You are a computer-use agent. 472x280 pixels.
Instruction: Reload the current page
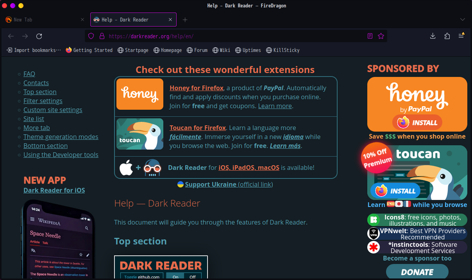coord(39,36)
